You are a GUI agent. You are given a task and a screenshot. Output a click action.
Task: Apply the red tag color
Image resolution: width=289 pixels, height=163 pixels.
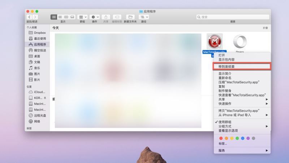point(221,138)
